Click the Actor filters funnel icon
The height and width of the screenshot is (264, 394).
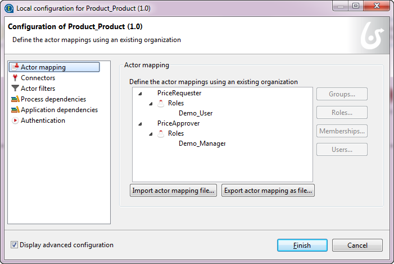(x=15, y=89)
